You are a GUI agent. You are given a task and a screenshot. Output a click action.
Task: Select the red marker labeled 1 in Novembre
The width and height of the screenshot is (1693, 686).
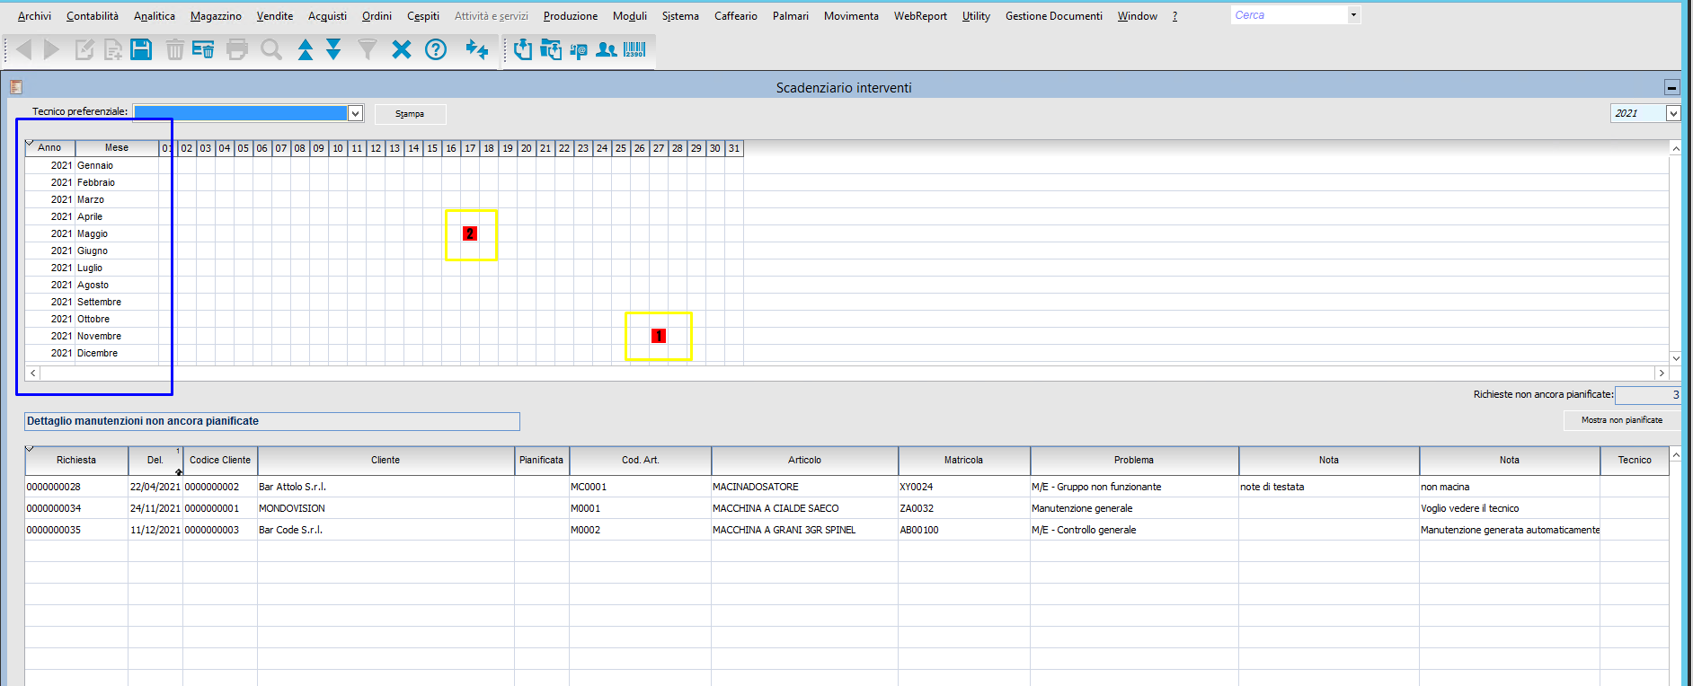click(659, 336)
